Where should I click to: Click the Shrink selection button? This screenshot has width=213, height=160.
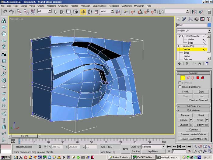click(185, 91)
